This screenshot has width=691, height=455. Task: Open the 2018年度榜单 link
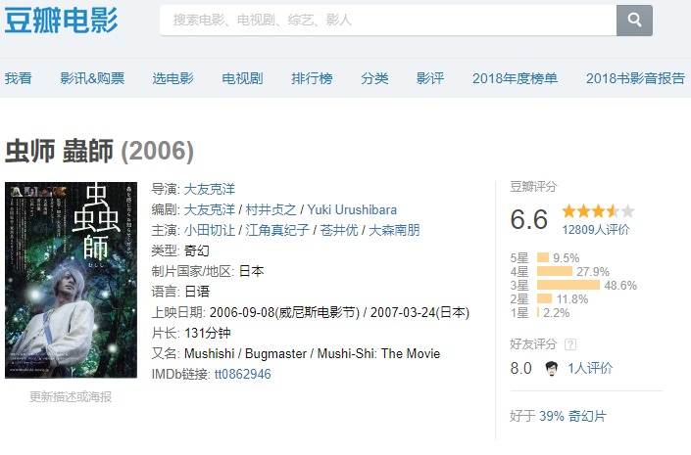click(515, 78)
